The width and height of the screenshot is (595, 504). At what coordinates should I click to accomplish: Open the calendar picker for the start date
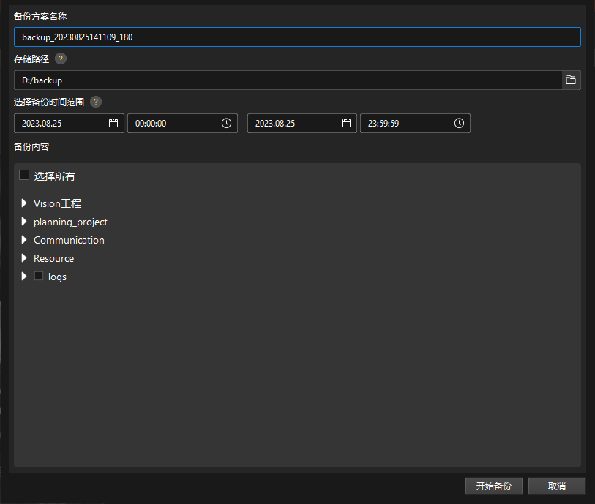tap(113, 123)
